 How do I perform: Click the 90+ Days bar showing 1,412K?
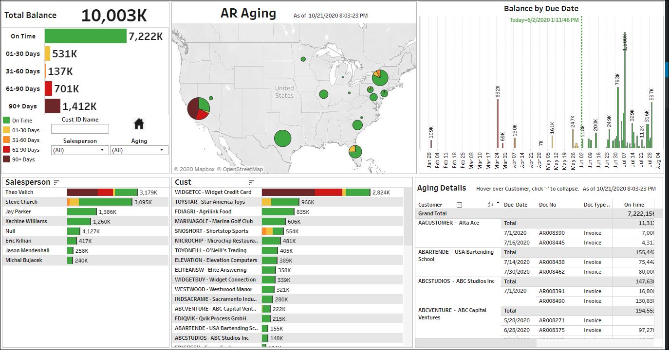click(53, 106)
